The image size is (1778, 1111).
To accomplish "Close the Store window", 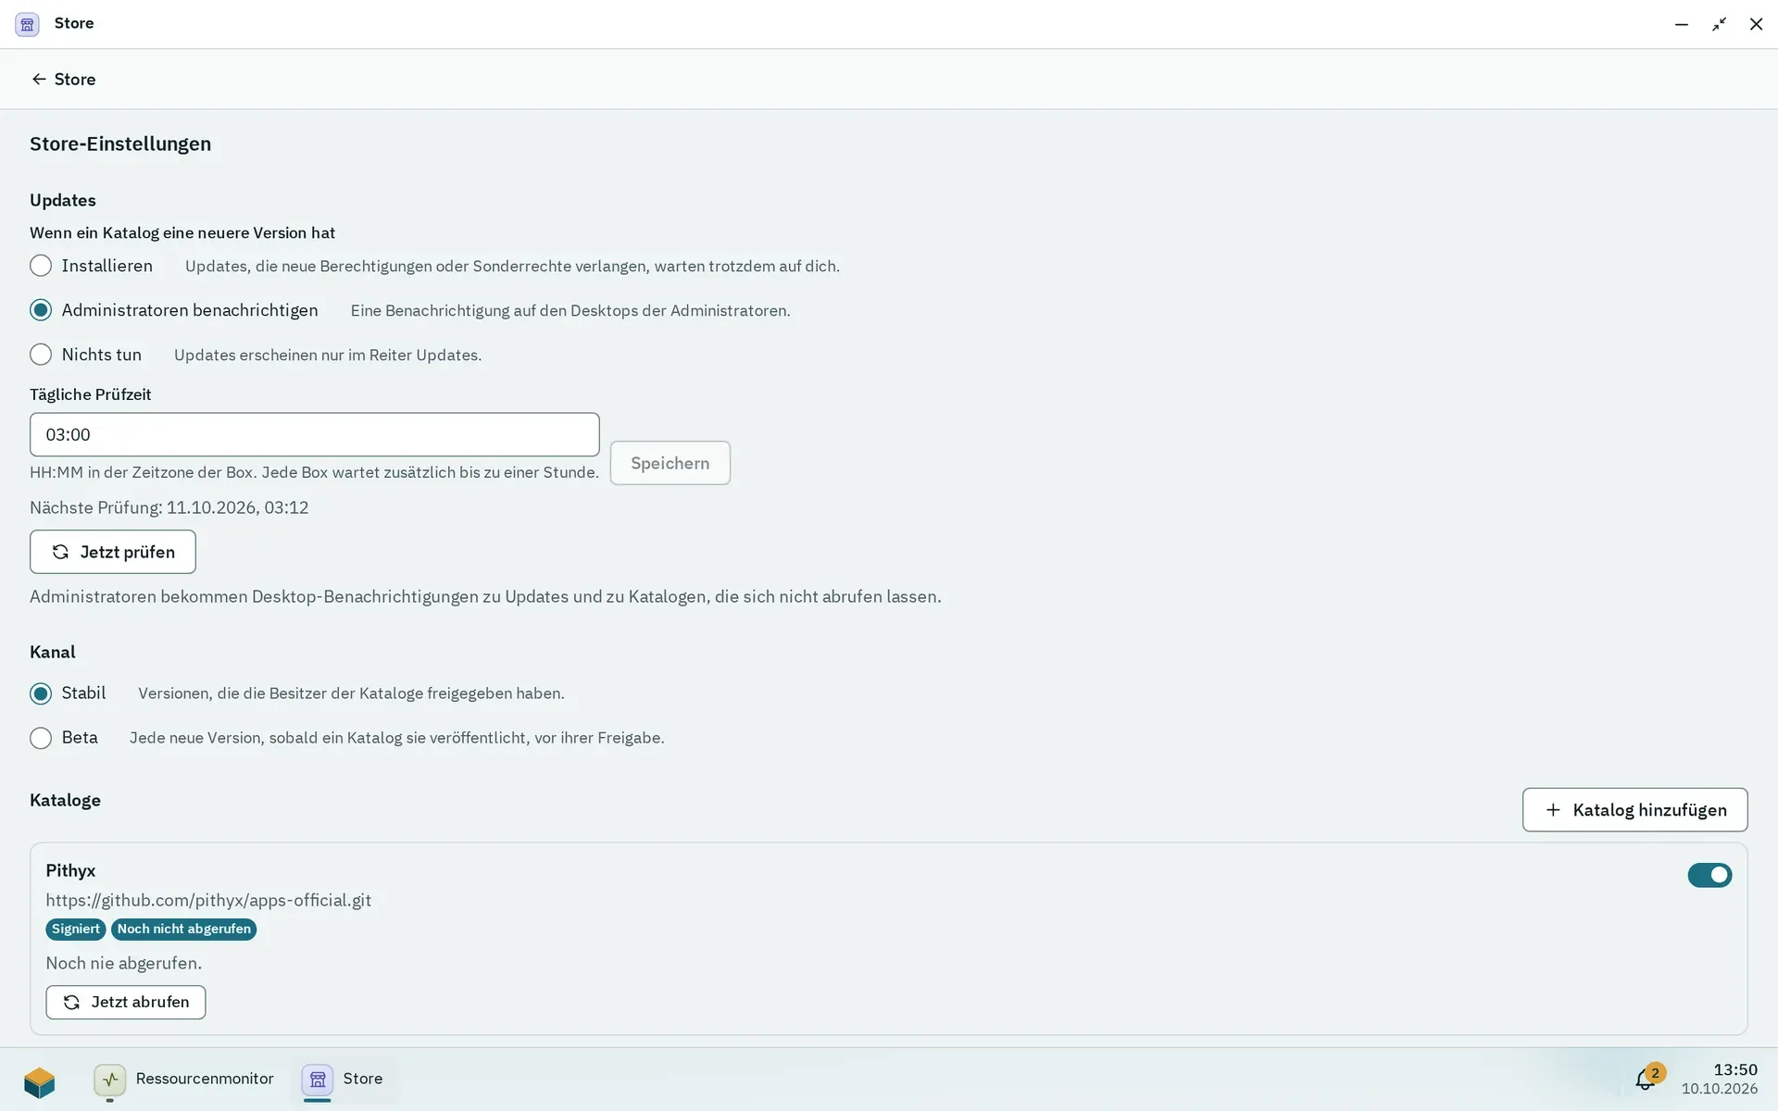I will (x=1756, y=24).
